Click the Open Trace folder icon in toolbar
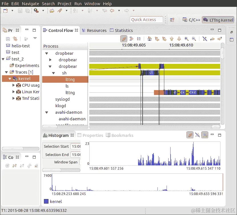Viewport: 237px width, 215px height. (x=52, y=11)
